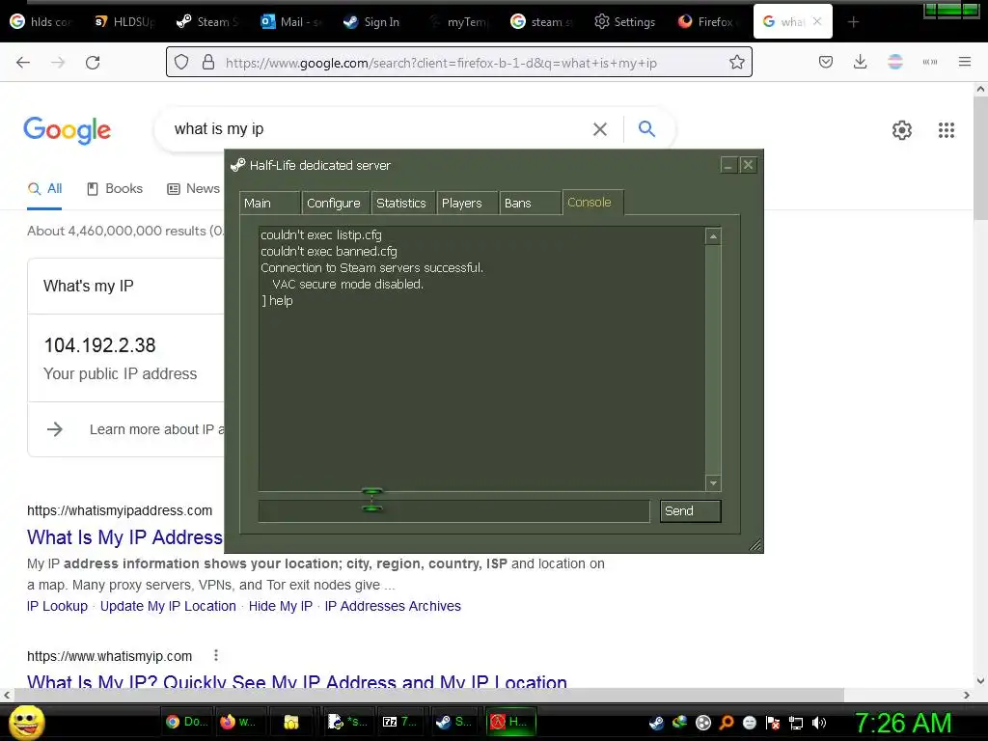Click console scrollbar down arrow
988x741 pixels.
tap(713, 483)
